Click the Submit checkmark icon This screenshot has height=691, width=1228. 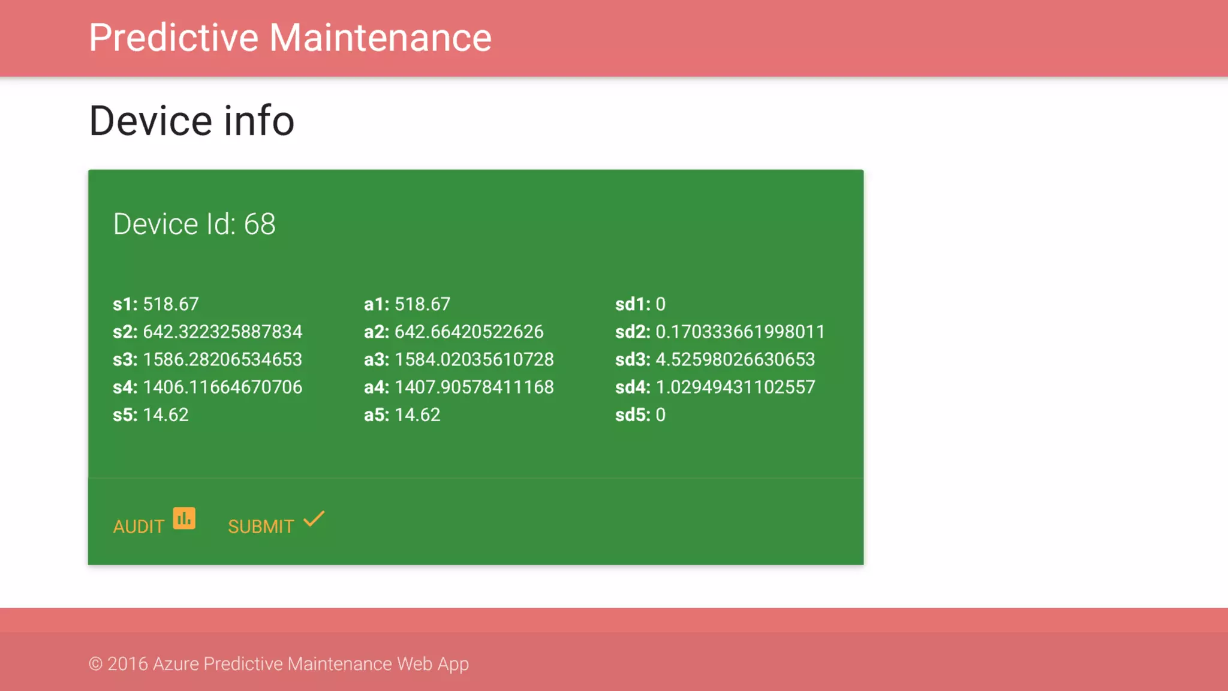coord(314,519)
